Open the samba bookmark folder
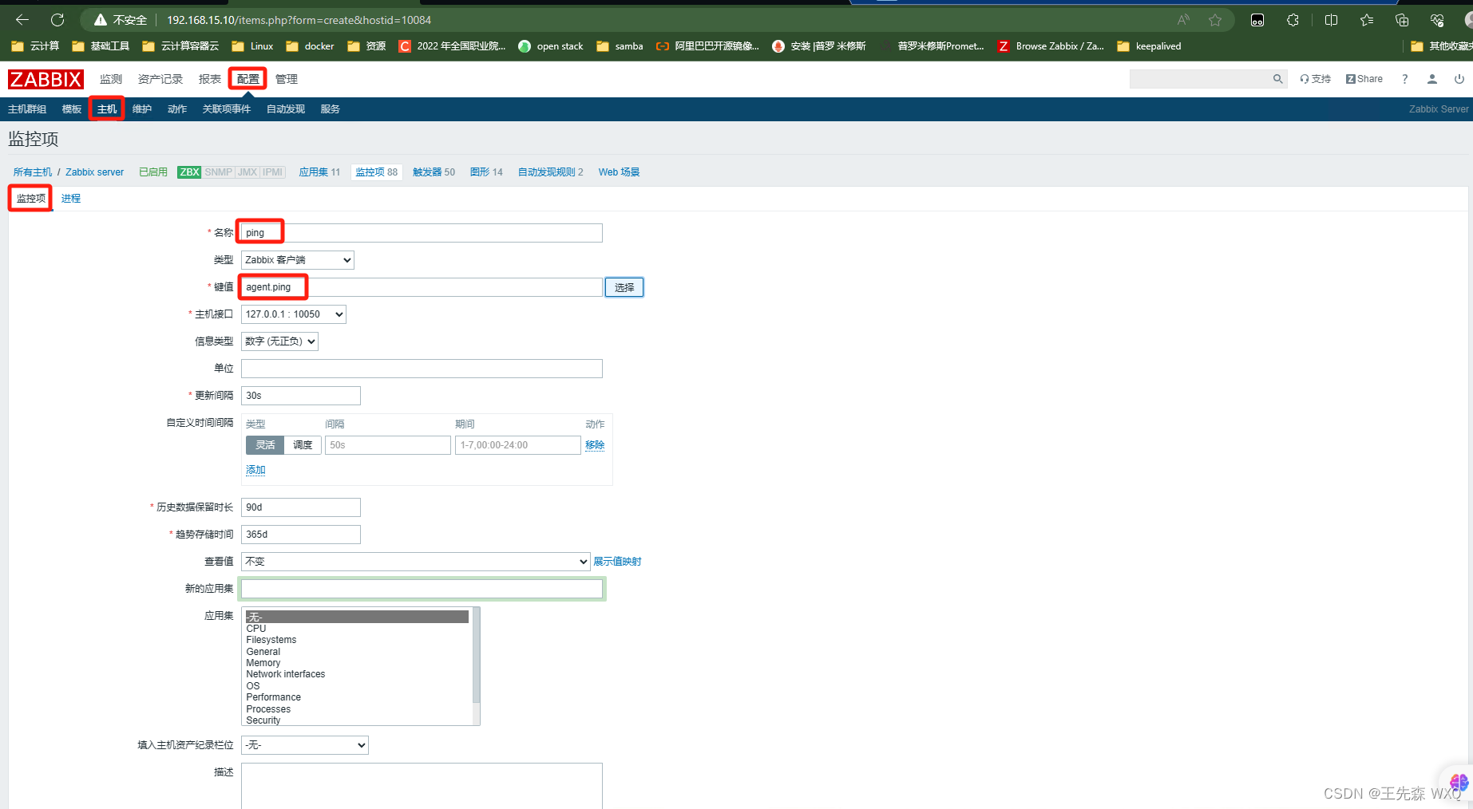1473x809 pixels. click(x=620, y=46)
